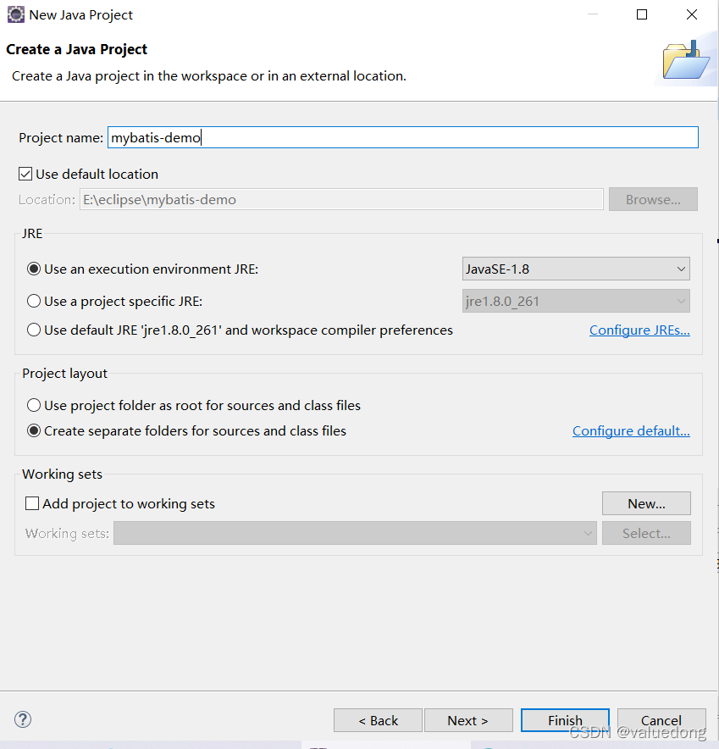Select Create separate folders radio button
The width and height of the screenshot is (719, 749).
(x=34, y=430)
